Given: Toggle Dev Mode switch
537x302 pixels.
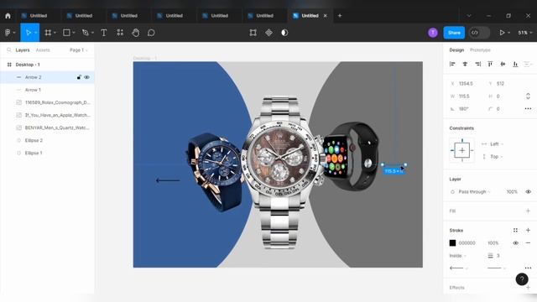Looking at the screenshot, I should coord(479,33).
